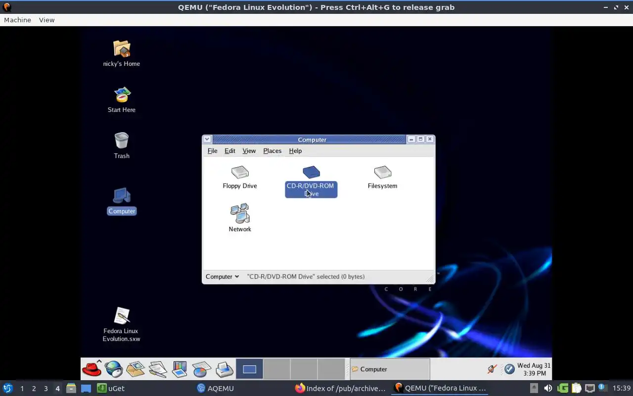This screenshot has height=396, width=633.
Task: Close the Computer window
Action: coord(430,139)
